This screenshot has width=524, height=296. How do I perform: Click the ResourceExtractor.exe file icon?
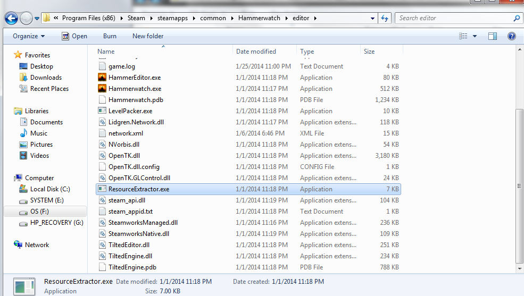point(102,189)
